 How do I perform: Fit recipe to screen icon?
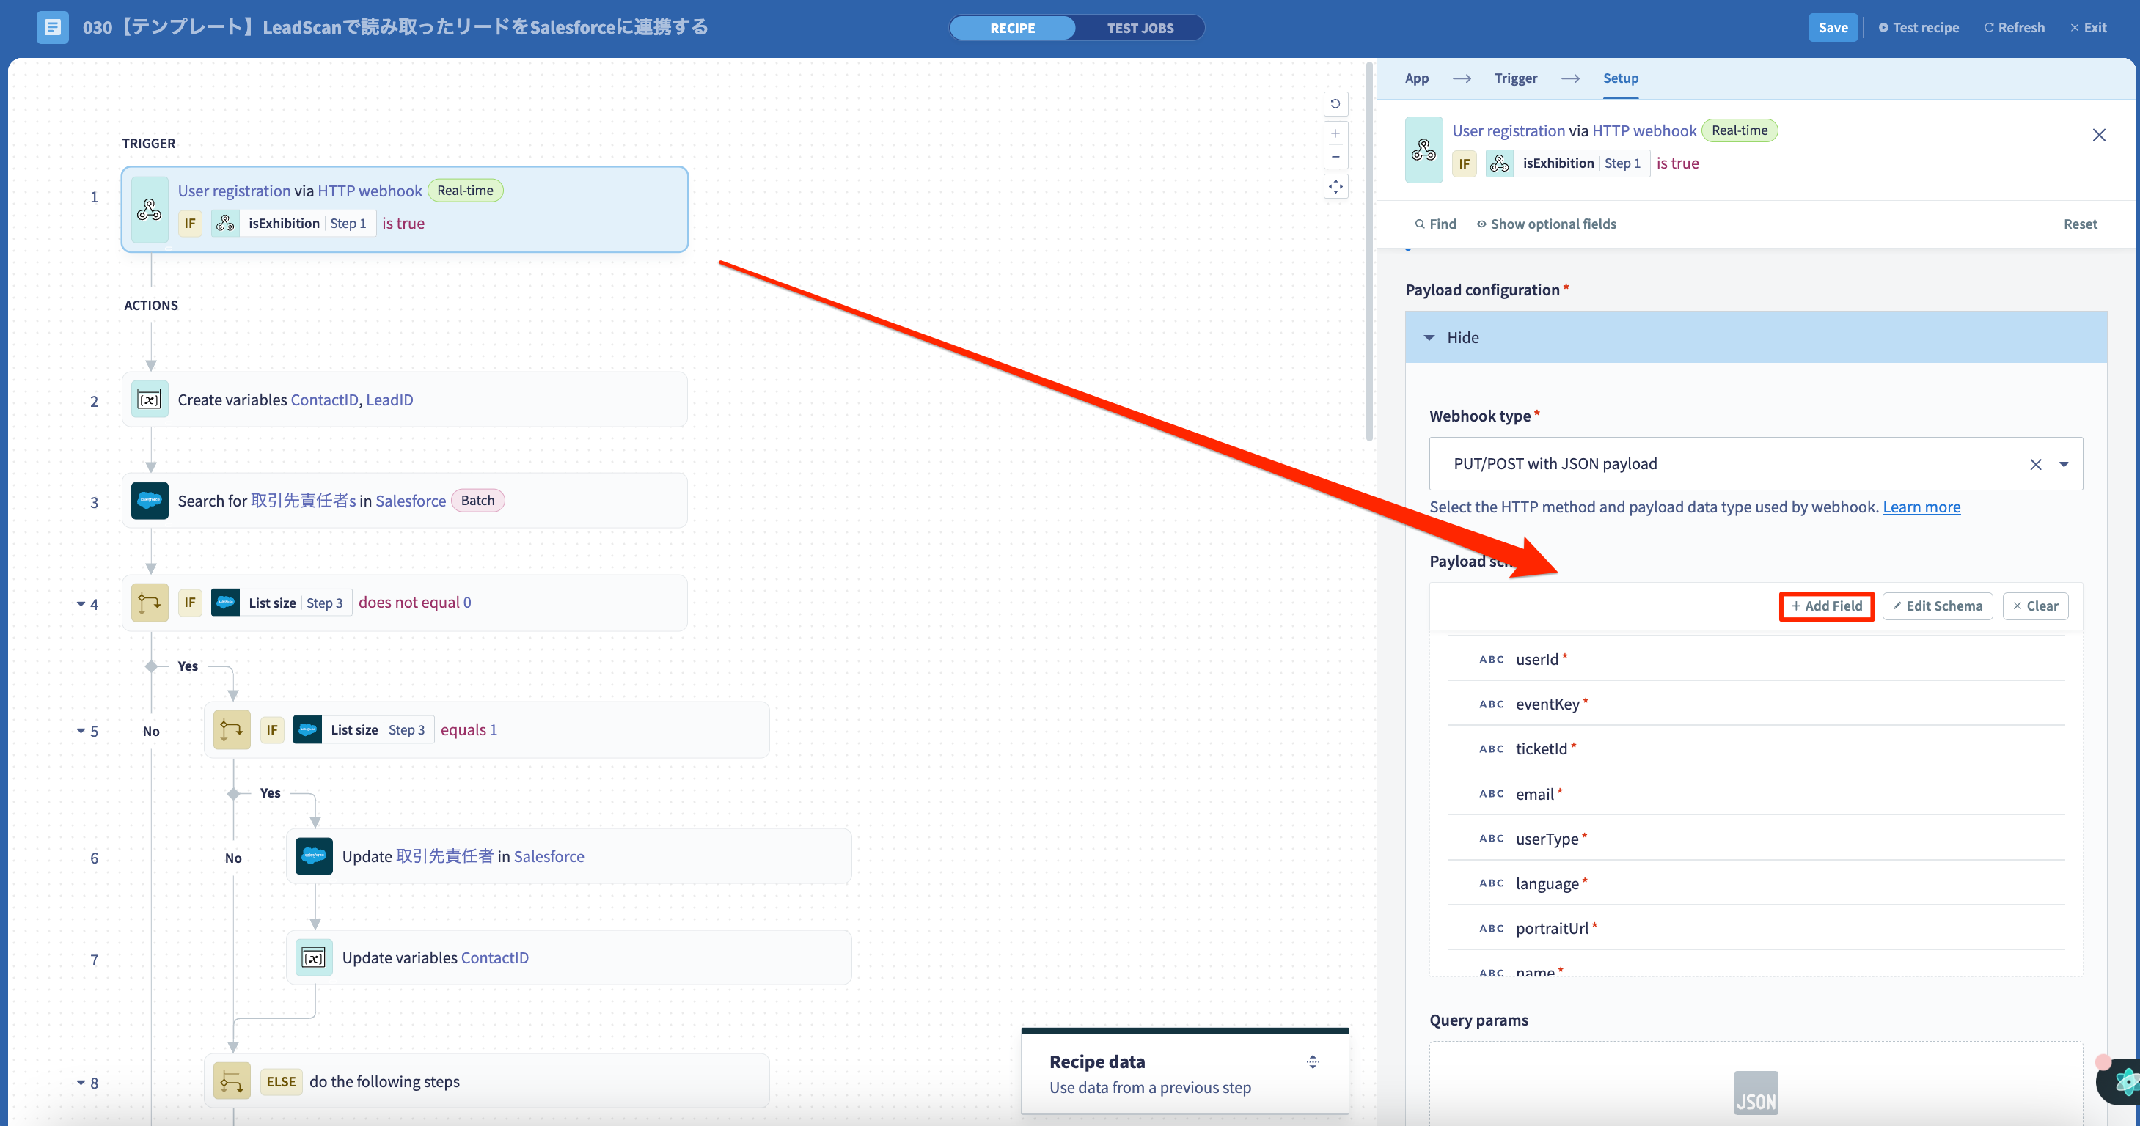tap(1335, 187)
